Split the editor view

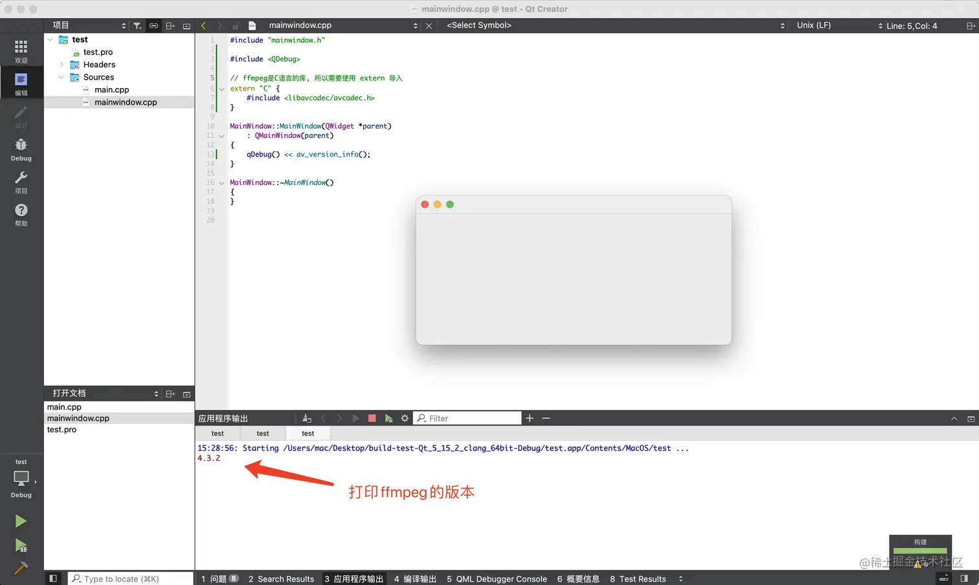click(971, 26)
